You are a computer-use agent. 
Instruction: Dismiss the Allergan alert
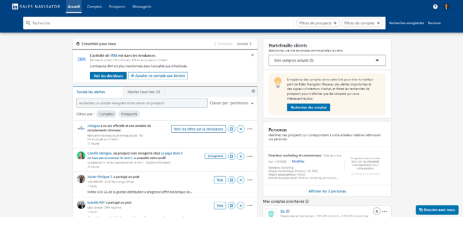click(241, 129)
